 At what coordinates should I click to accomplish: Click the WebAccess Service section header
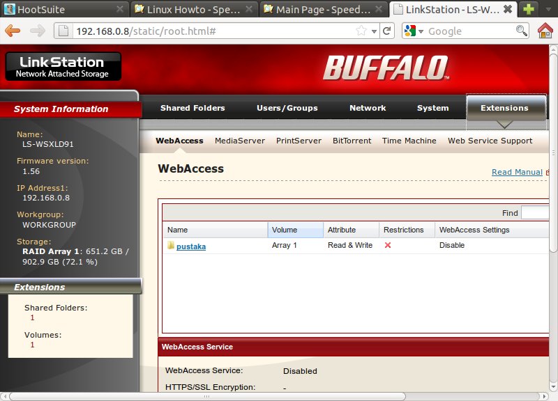(354, 347)
